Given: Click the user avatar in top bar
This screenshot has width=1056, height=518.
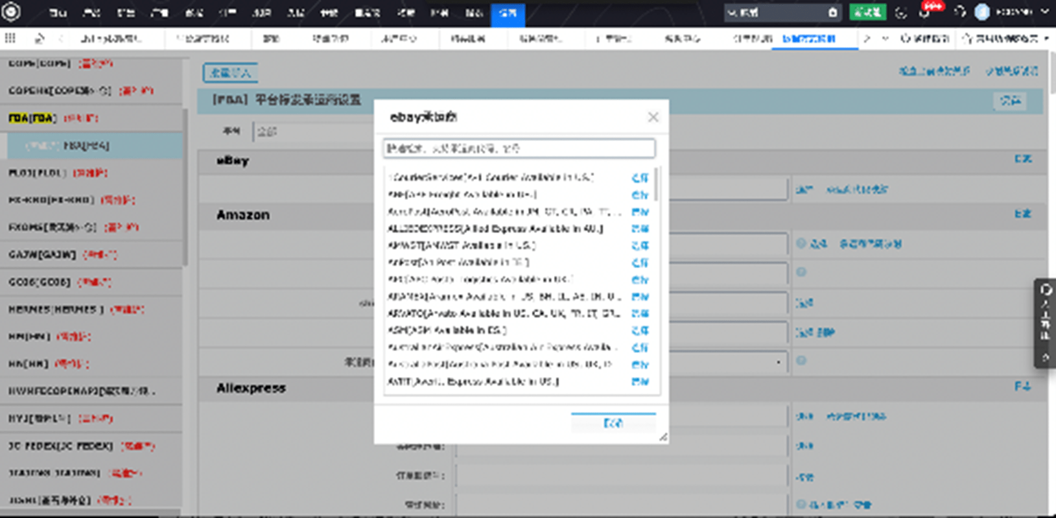Looking at the screenshot, I should 982,12.
